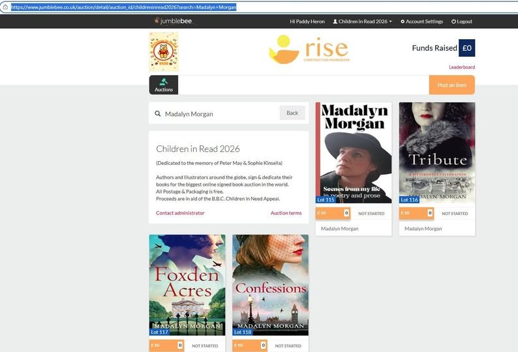Click the £10 price bar on Lot 115
Image resolution: width=518 pixels, height=352 pixels.
click(333, 213)
